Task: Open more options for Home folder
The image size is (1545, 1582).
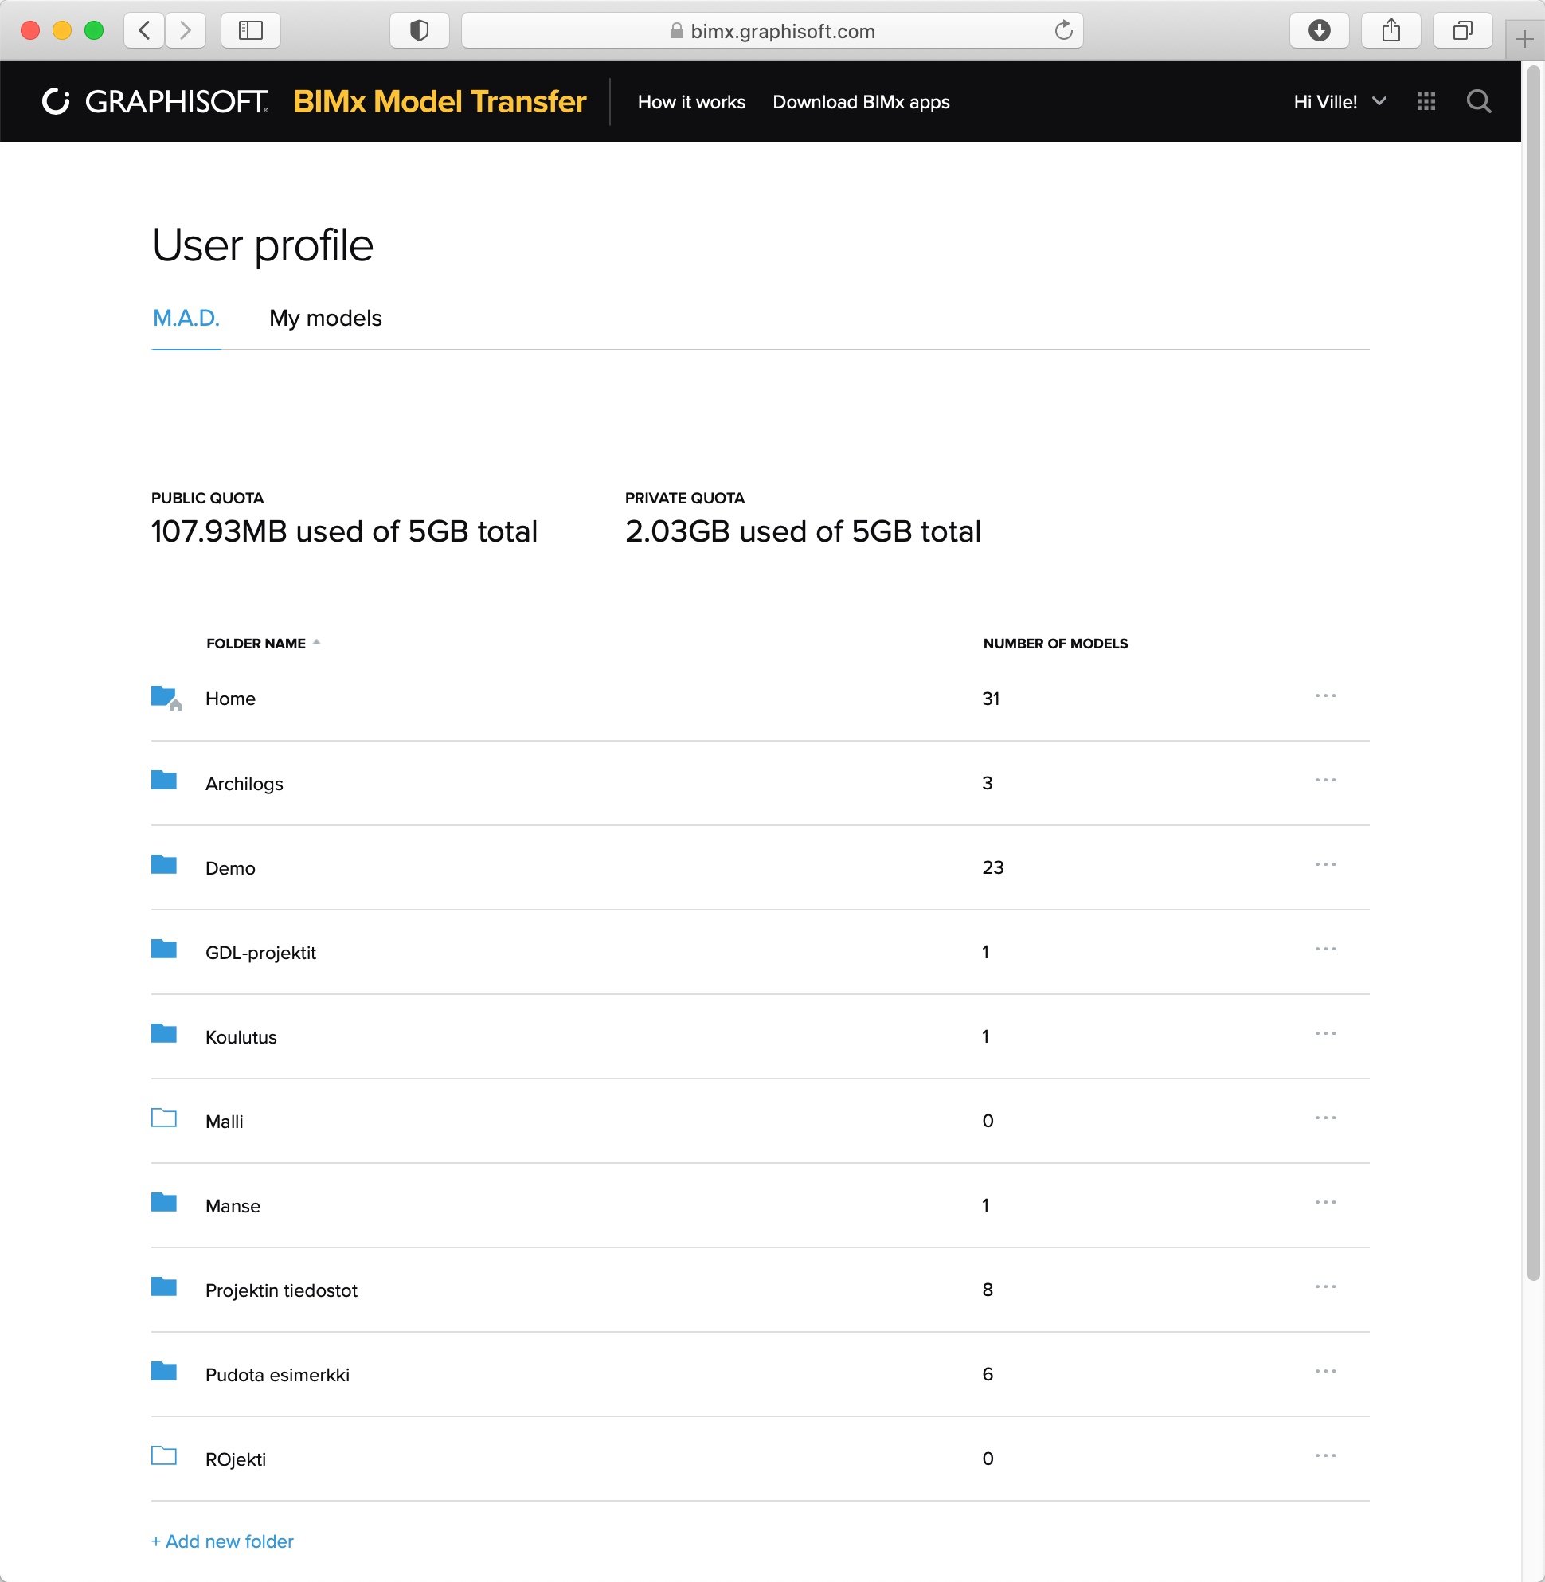Action: tap(1325, 695)
